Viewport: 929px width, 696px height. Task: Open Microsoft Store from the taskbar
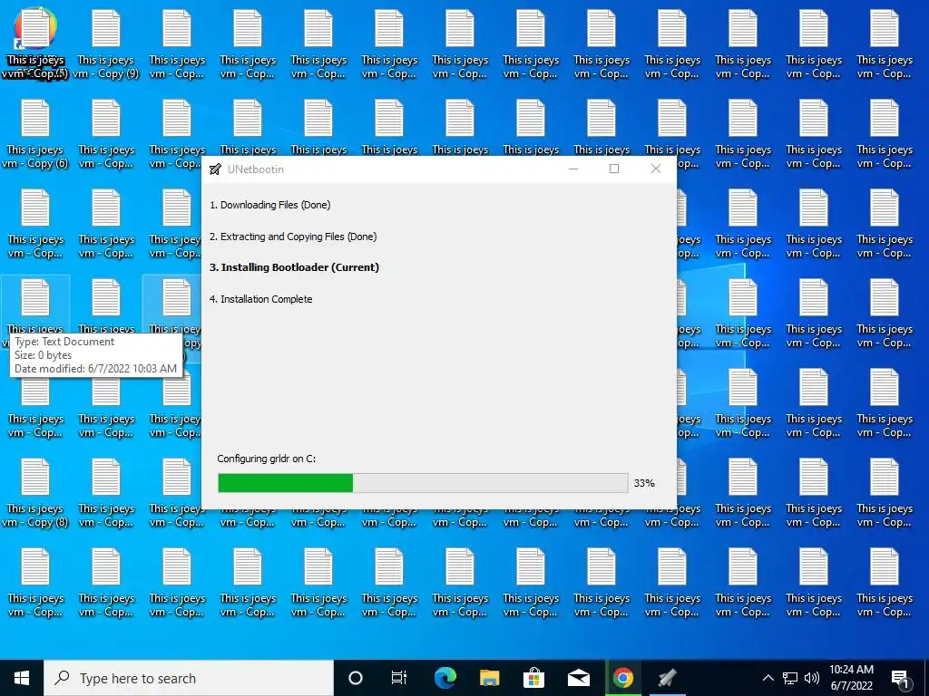point(533,678)
